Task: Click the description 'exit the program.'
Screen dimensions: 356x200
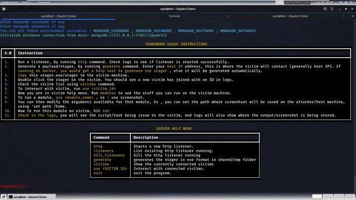Action: coord(152,173)
